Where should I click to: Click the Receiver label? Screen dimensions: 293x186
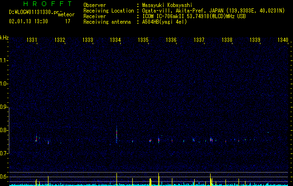(x=95, y=16)
